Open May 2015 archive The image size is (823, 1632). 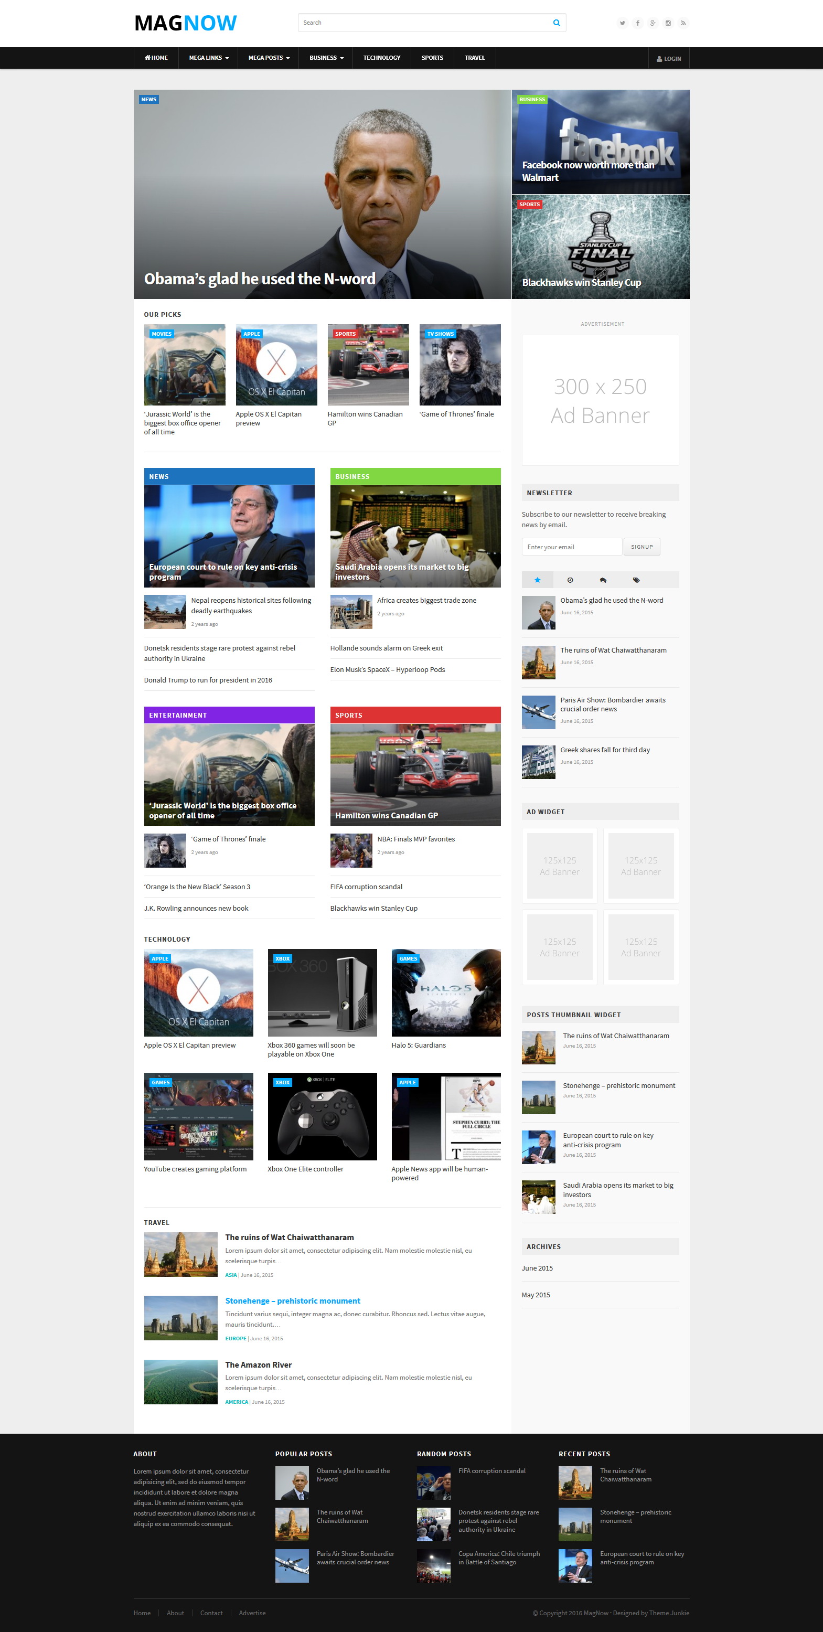point(536,1295)
